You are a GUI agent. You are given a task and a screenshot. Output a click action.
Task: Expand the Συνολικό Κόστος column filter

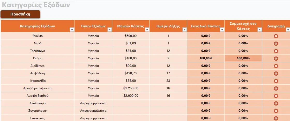pyautogui.click(x=222, y=30)
